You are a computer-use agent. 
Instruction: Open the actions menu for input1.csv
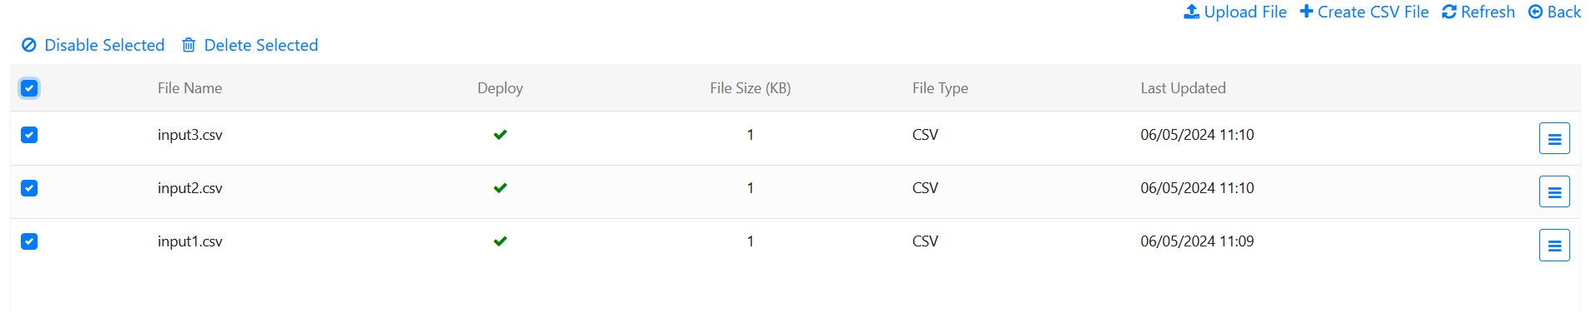coord(1554,245)
